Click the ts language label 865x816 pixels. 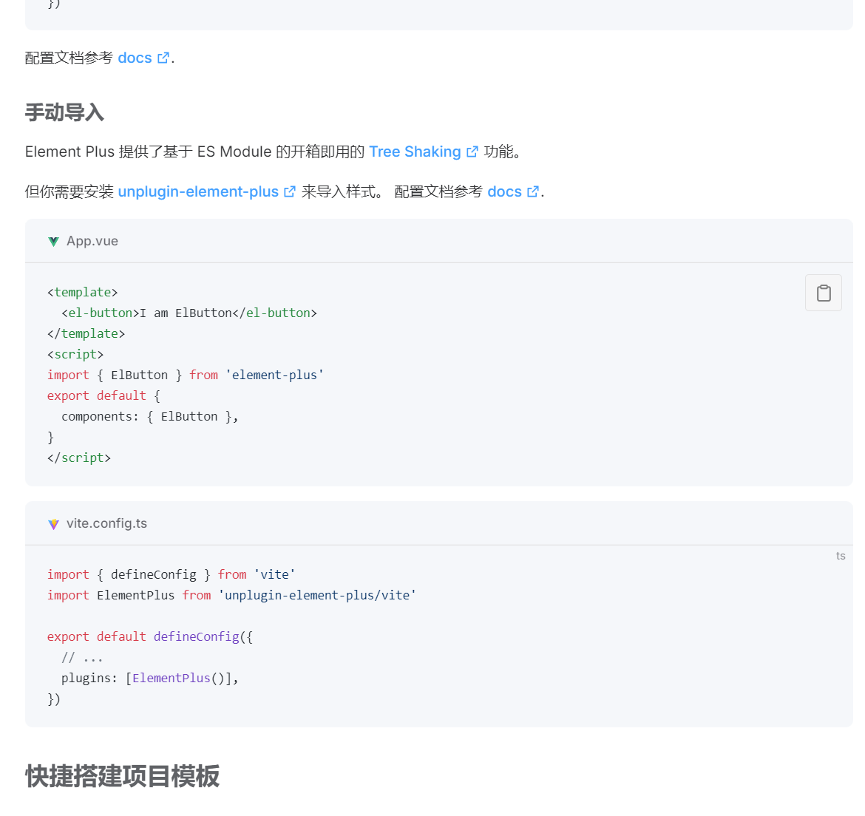[840, 556]
